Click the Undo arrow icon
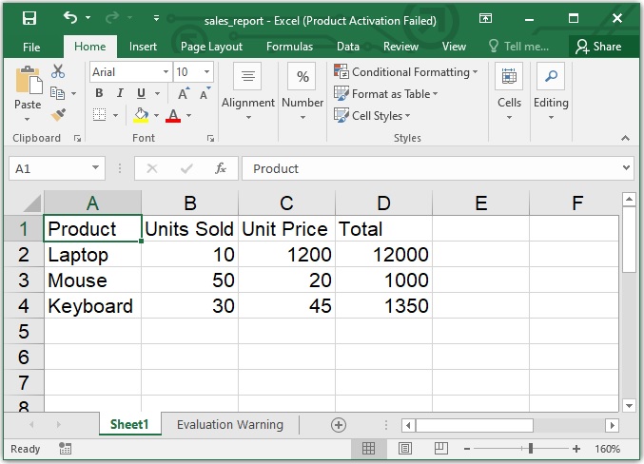The height and width of the screenshot is (464, 644). click(x=70, y=19)
